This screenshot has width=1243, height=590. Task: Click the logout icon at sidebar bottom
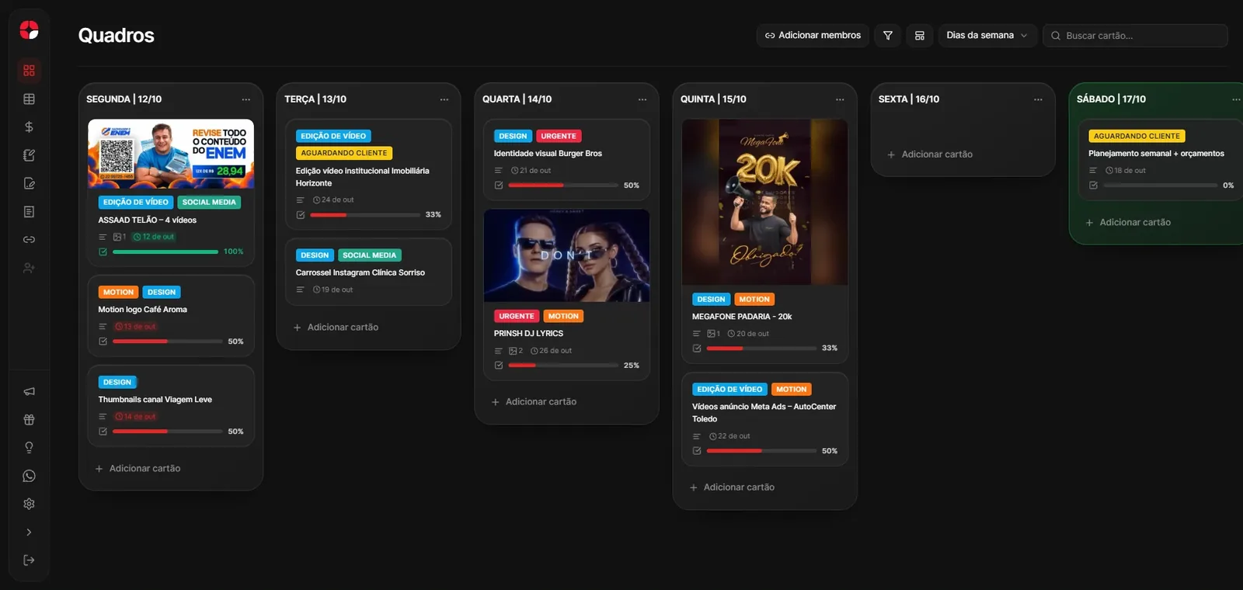[29, 560]
